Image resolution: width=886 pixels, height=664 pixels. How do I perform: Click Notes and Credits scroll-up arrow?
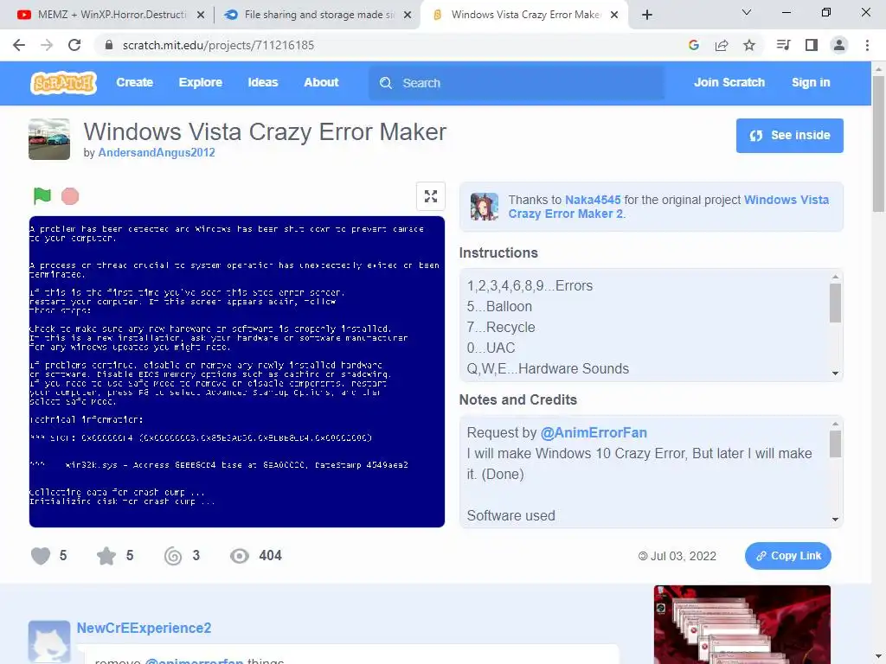click(835, 424)
